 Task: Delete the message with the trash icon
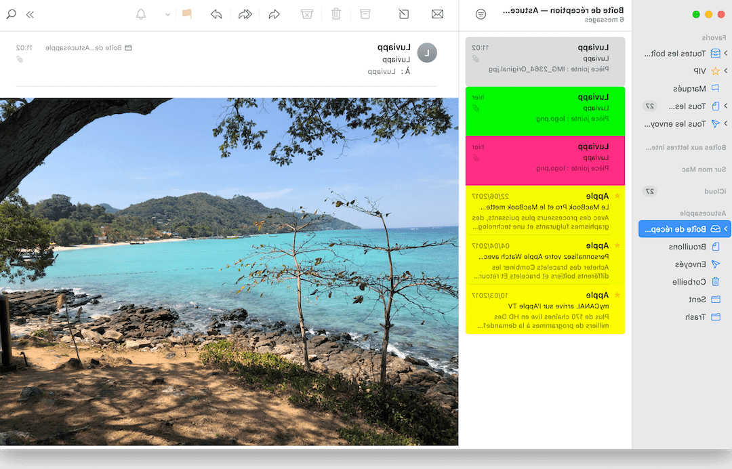click(x=335, y=14)
